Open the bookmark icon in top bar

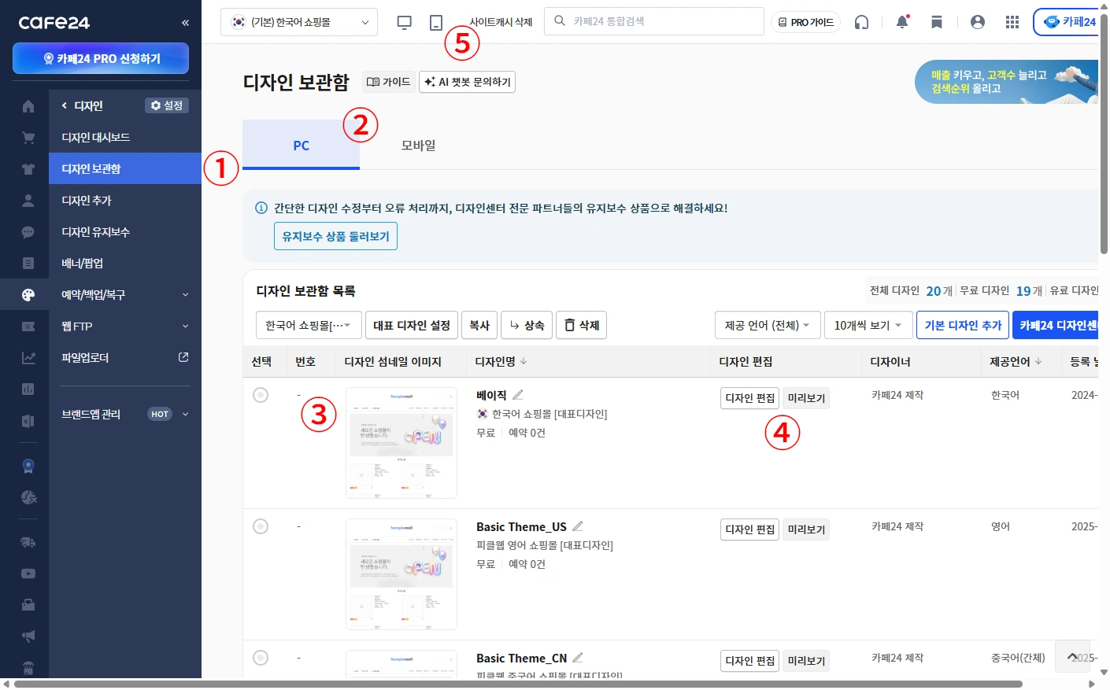[937, 22]
